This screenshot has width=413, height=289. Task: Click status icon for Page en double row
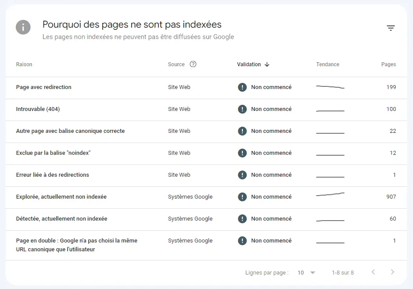[242, 241]
